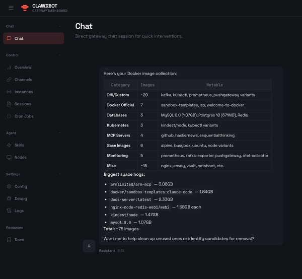Click the Cron Jobs spinner icon
The width and height of the screenshot is (302, 279).
click(x=9, y=116)
